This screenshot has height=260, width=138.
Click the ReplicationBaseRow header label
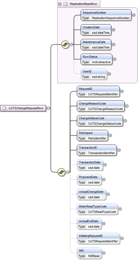[x=84, y=4]
